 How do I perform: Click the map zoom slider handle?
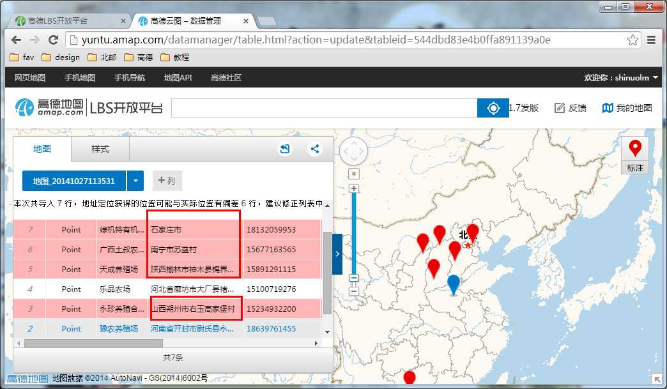(x=353, y=278)
